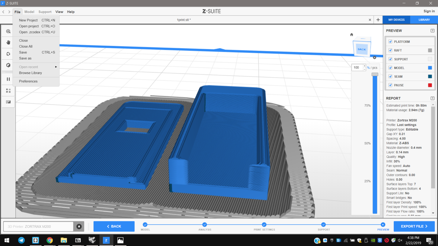Open Google Chrome from the taskbar

49,240
